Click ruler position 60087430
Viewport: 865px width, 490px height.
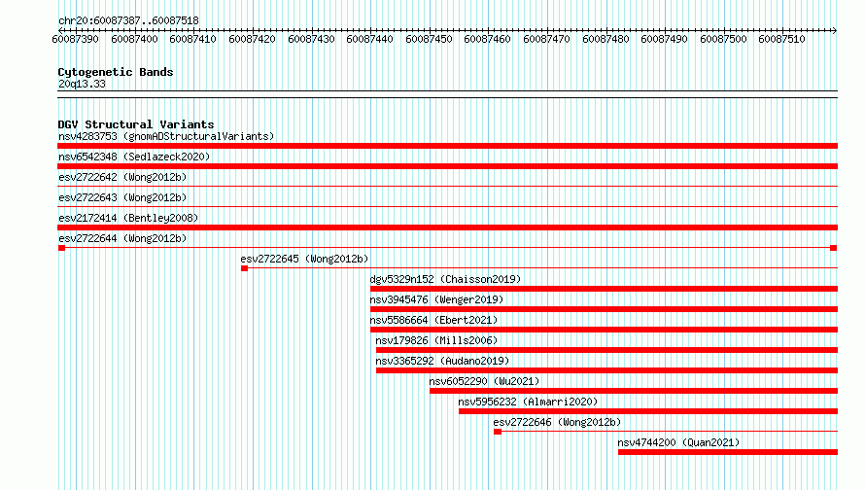tap(311, 39)
